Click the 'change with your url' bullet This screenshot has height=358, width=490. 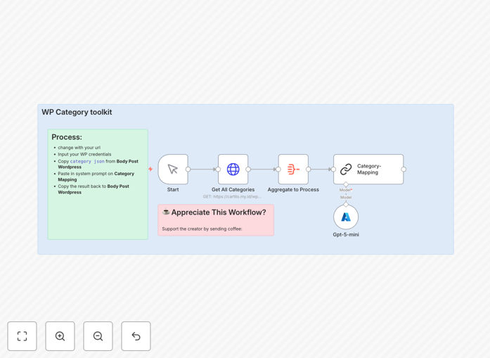tap(79, 148)
